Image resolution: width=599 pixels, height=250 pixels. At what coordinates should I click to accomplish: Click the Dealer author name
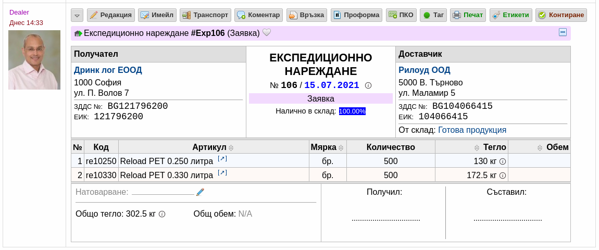(19, 12)
